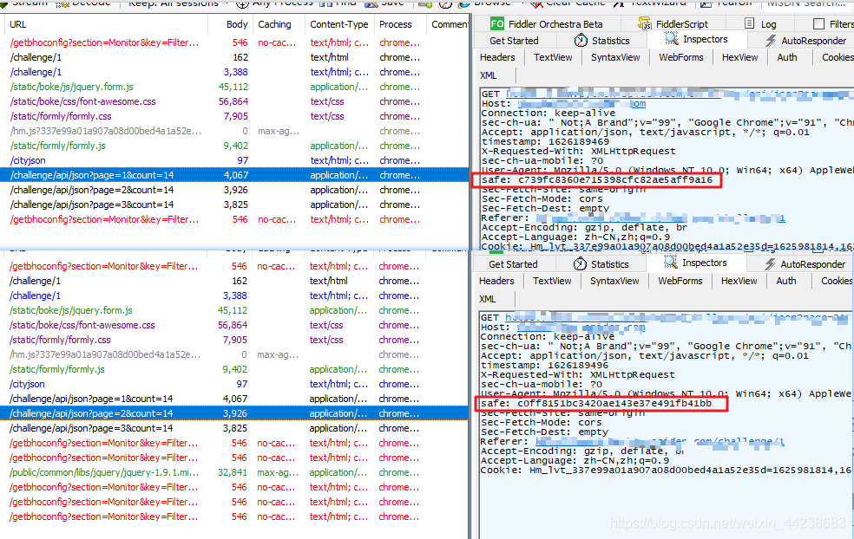Open upper WebForms inspector tab
The width and height of the screenshot is (854, 539).
pyautogui.click(x=680, y=57)
